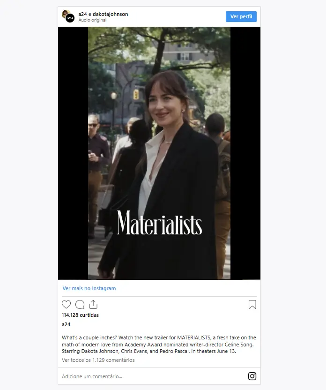Click the Ver perfil button
326x390 pixels.
pos(241,16)
